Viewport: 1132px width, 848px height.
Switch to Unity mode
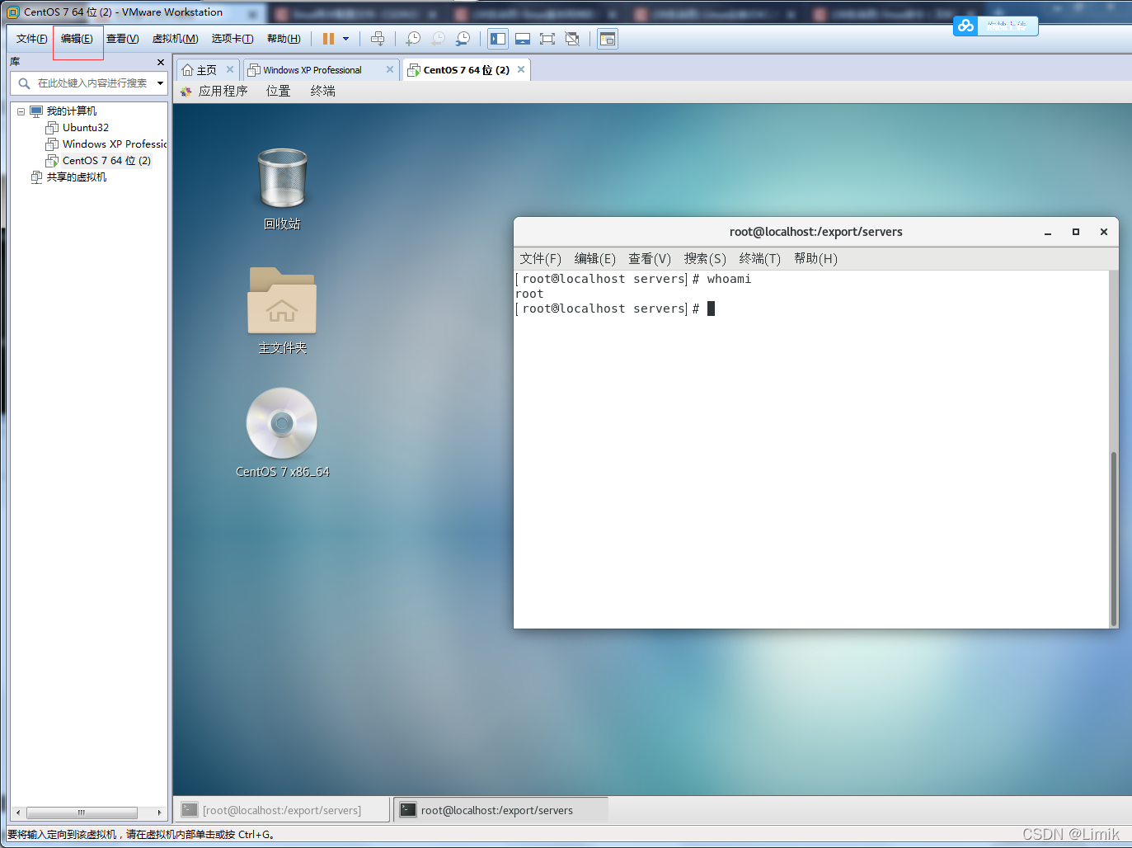pos(572,39)
